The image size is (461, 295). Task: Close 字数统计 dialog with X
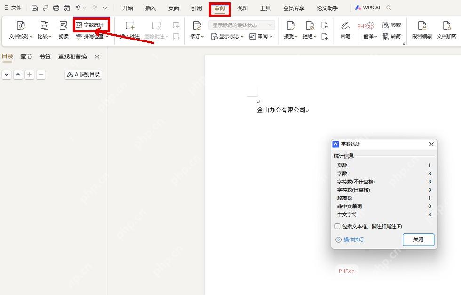[431, 144]
